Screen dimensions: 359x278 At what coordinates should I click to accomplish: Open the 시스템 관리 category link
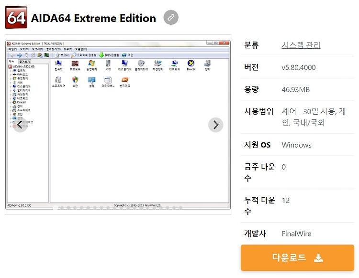(301, 45)
